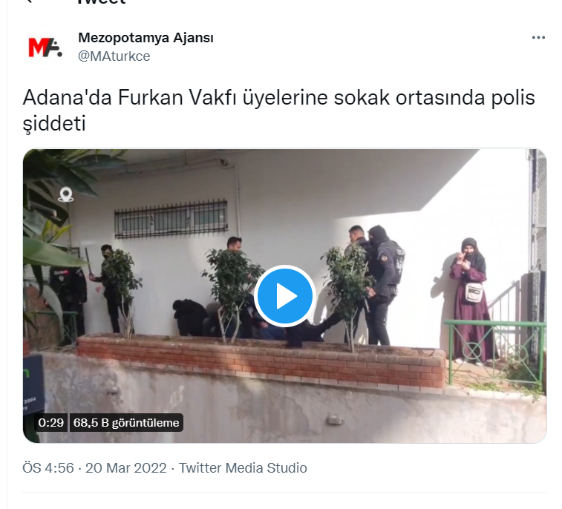Click the 68,5 B görüntüleme view count
562x509 pixels.
click(126, 423)
